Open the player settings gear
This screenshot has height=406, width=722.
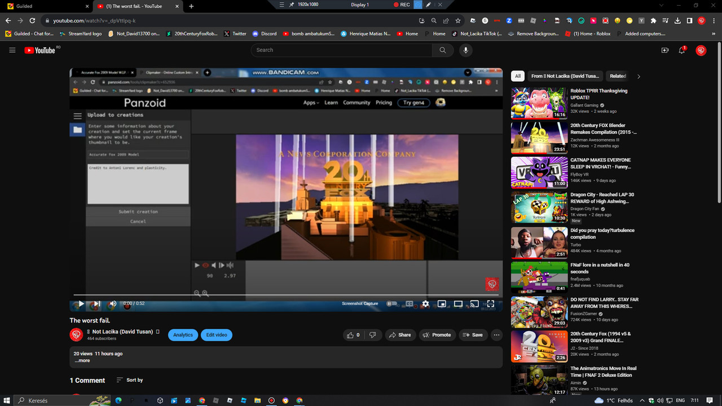pyautogui.click(x=425, y=303)
